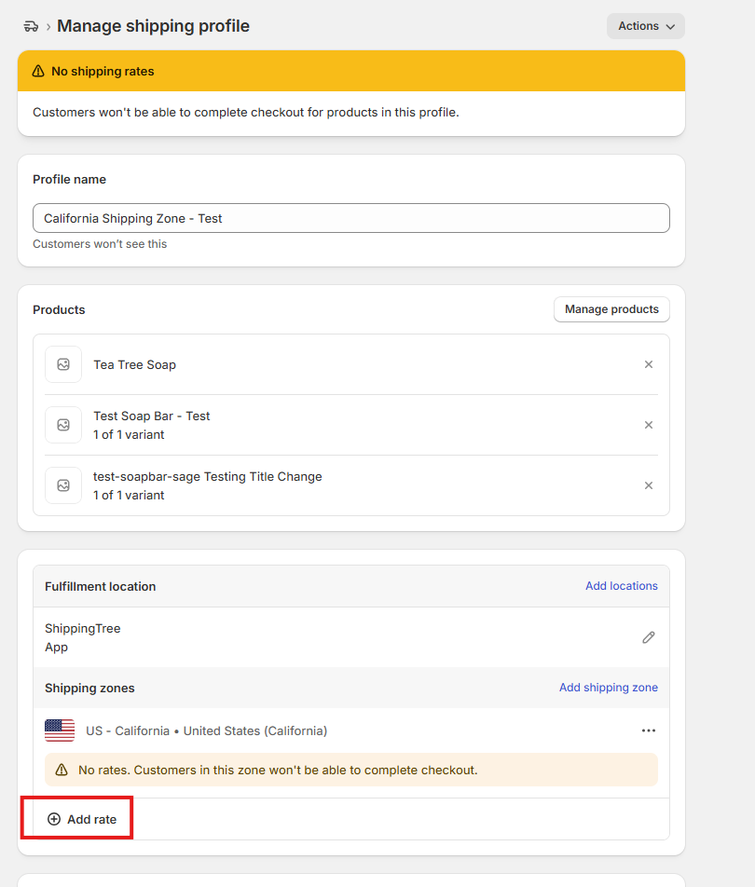Click the Profile name input field
The image size is (755, 887).
pos(350,218)
